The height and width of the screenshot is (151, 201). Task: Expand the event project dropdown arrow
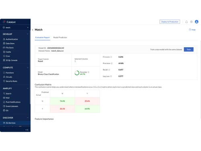[x=28, y=27]
